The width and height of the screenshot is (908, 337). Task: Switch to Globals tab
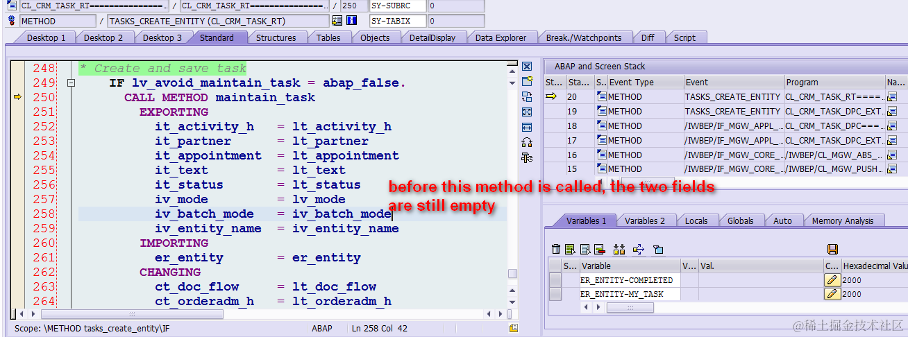coord(741,221)
